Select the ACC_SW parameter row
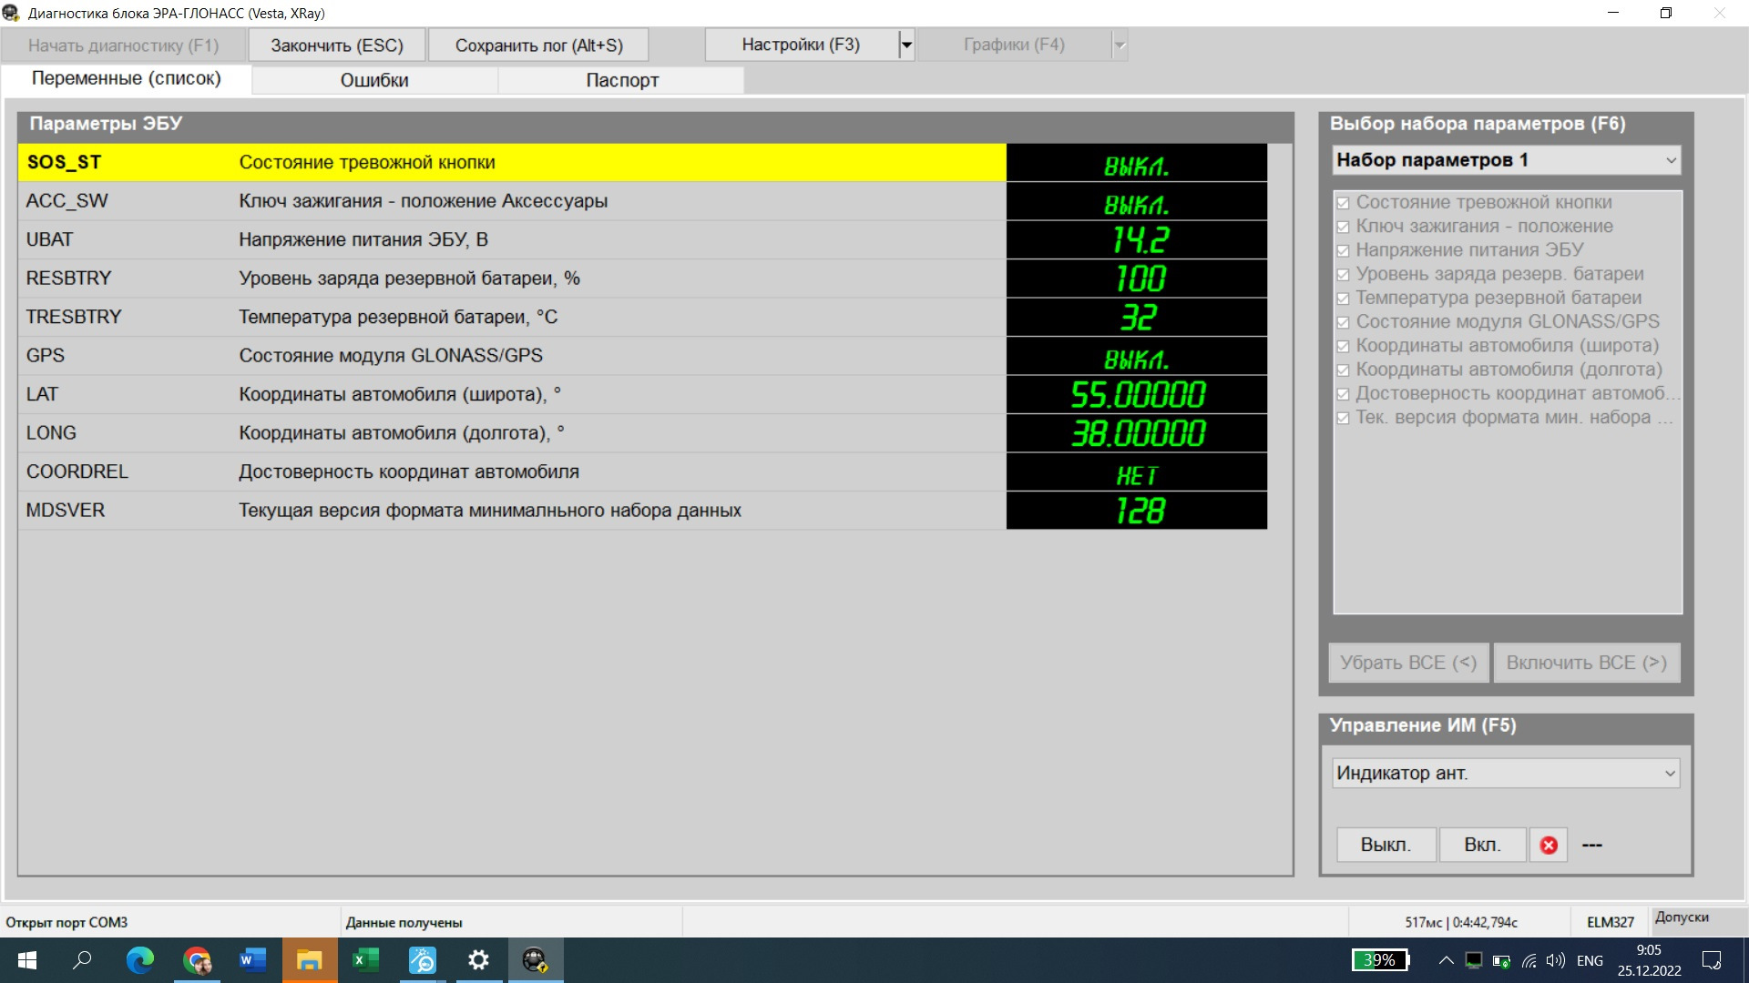Image resolution: width=1749 pixels, height=983 pixels. (x=642, y=201)
